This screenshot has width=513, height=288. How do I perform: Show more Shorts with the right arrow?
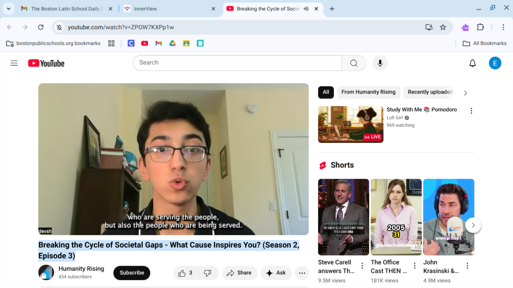pos(473,225)
